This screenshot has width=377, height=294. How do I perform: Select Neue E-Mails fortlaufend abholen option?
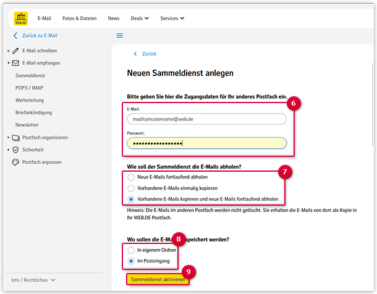[x=131, y=177]
